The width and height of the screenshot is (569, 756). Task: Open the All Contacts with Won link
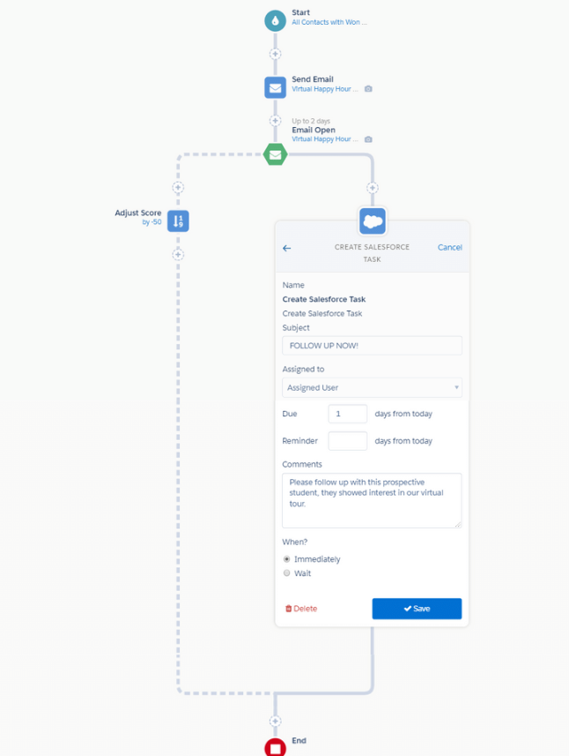(329, 22)
